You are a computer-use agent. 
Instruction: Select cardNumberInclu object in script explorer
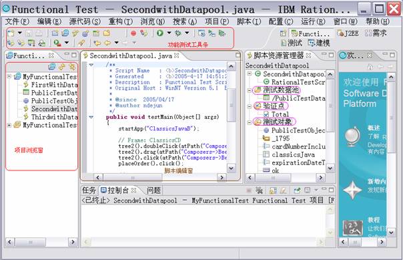click(294, 146)
